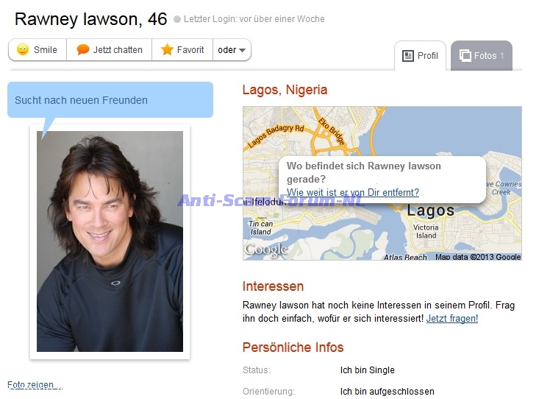Click the orange chat bubble icon
Screen dimensions: 539x399
tap(83, 49)
